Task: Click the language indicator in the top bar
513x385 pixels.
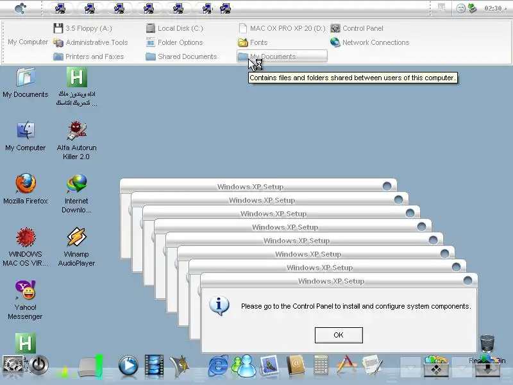Action: [442, 8]
